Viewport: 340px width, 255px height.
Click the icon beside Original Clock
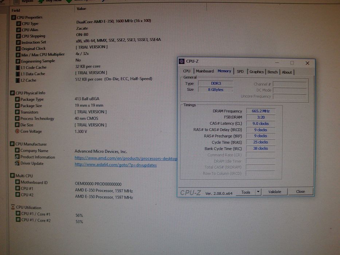(x=19, y=48)
